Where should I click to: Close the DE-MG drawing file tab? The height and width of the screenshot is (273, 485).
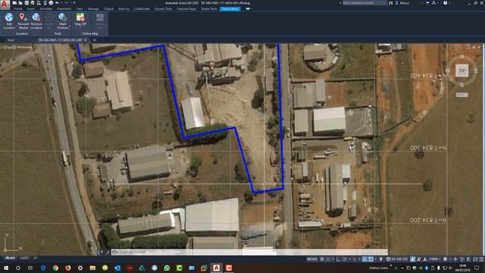coord(86,40)
